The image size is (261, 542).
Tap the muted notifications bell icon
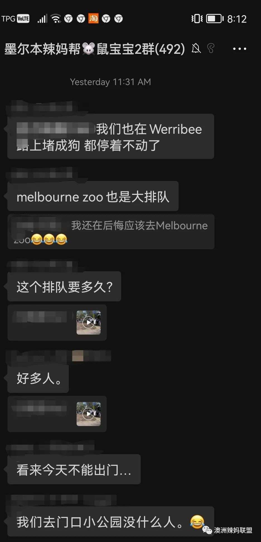tap(196, 49)
